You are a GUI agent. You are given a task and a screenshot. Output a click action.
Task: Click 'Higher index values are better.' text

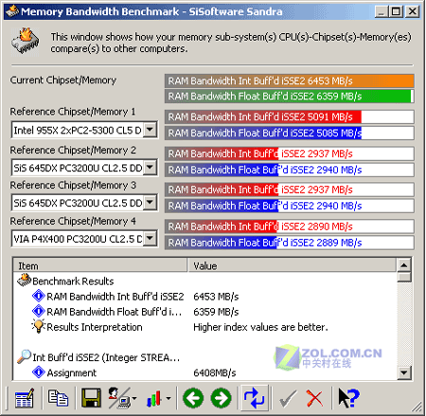[x=260, y=327]
